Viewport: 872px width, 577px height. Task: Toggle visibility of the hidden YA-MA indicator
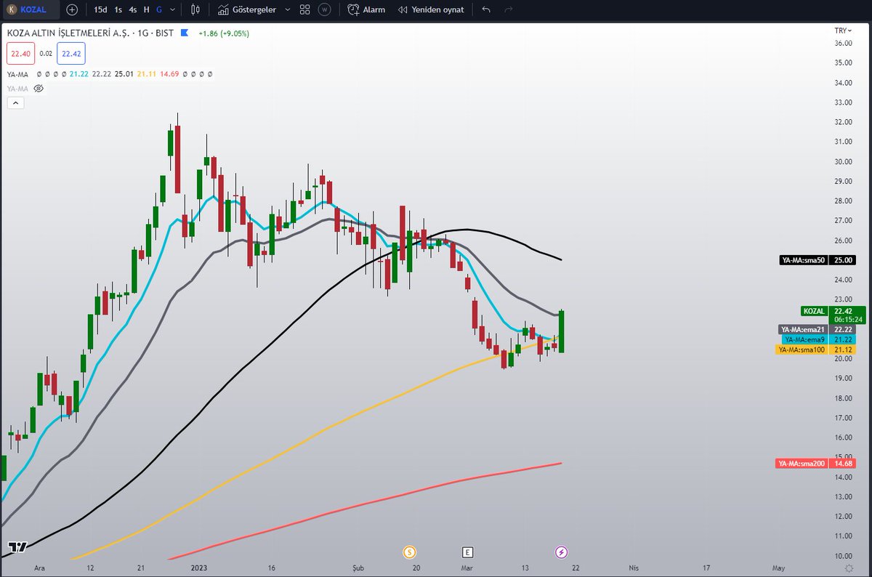click(39, 89)
